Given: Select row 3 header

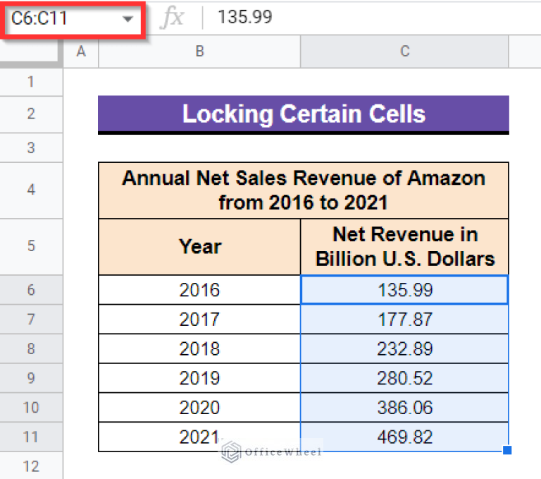Looking at the screenshot, I should coord(32,148).
